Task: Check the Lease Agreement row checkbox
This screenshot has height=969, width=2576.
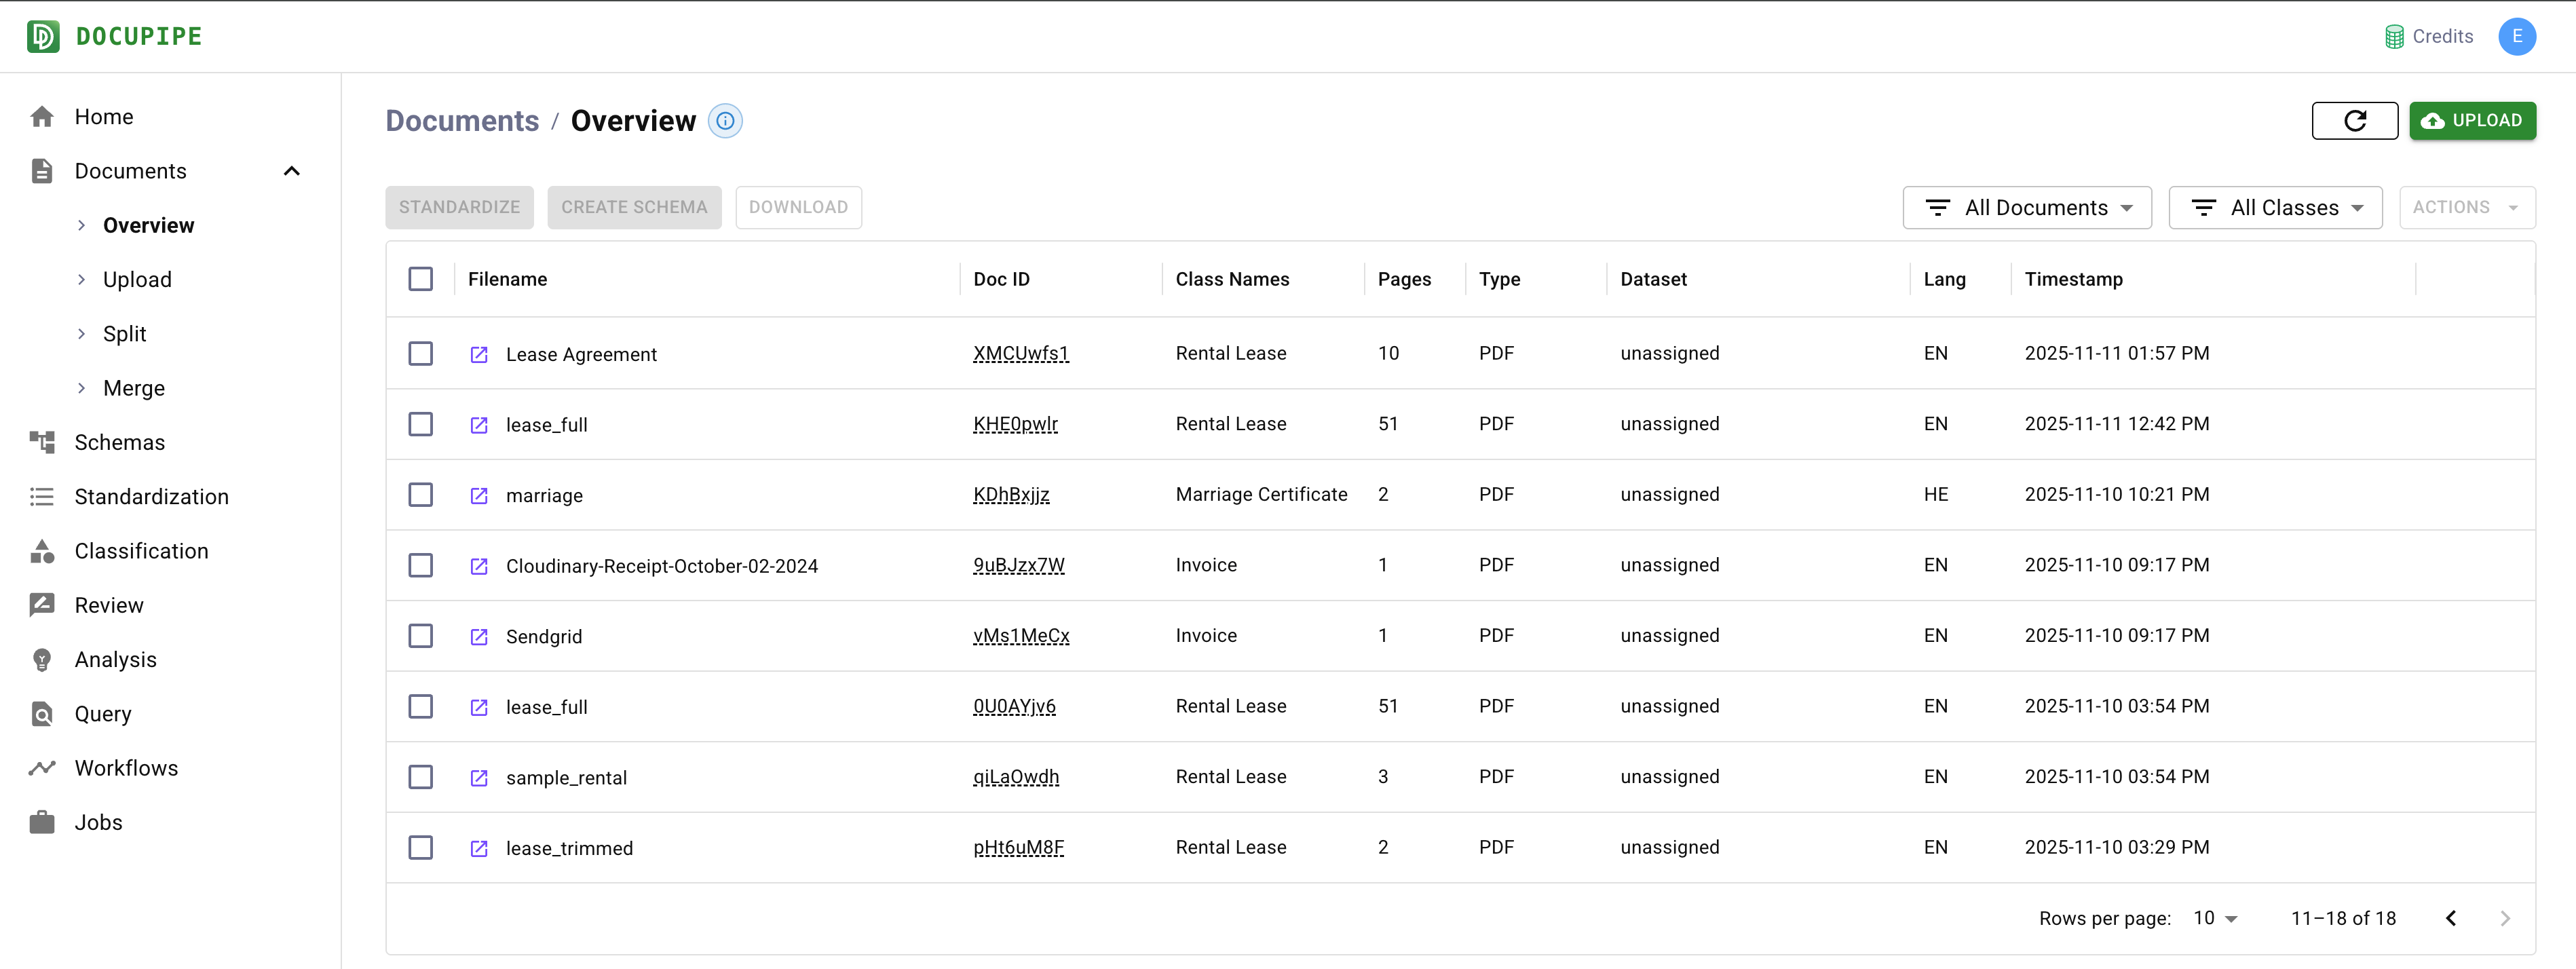Action: click(421, 354)
